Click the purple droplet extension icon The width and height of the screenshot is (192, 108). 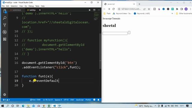click(159, 9)
